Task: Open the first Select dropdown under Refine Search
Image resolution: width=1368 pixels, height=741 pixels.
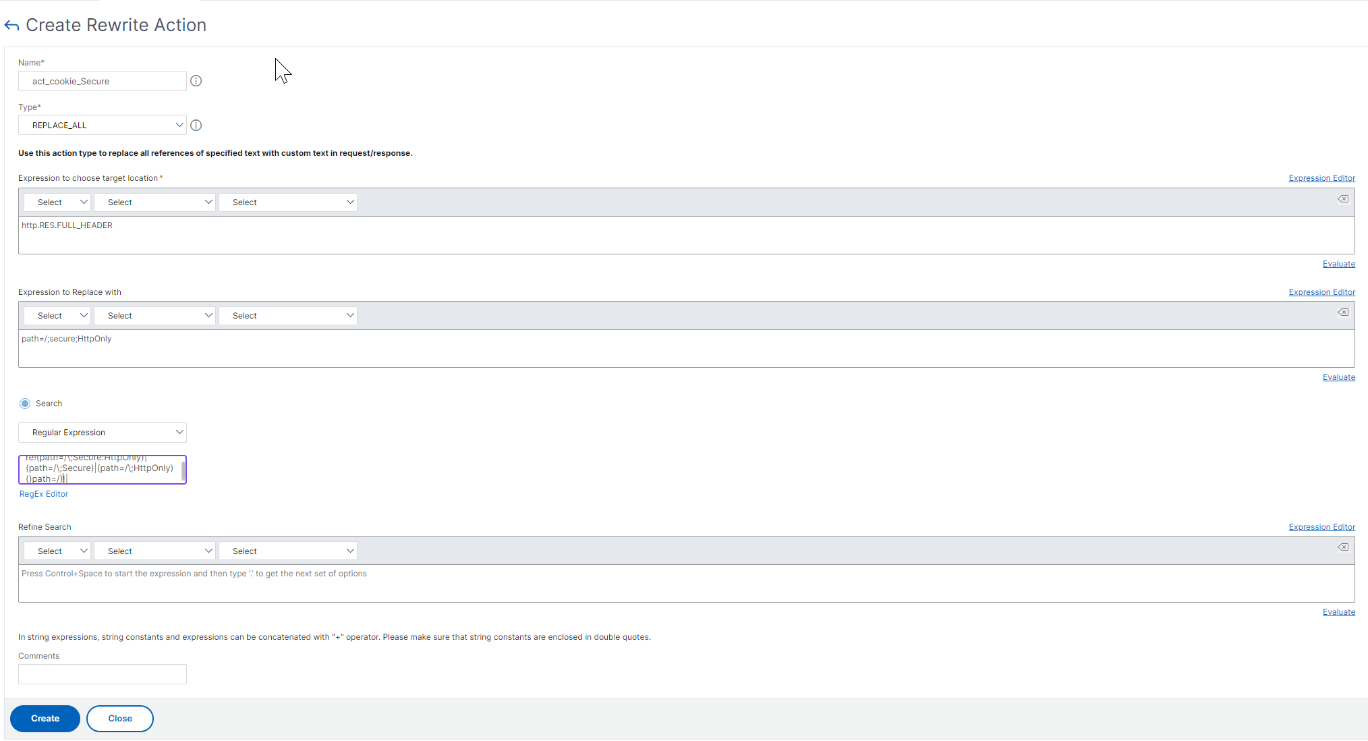Action: click(57, 550)
